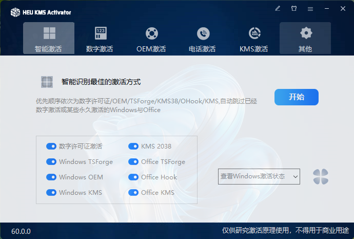Click the 智能识别 chip icon beside heading
Image resolution: width=354 pixels, height=239 pixels.
[x=47, y=82]
